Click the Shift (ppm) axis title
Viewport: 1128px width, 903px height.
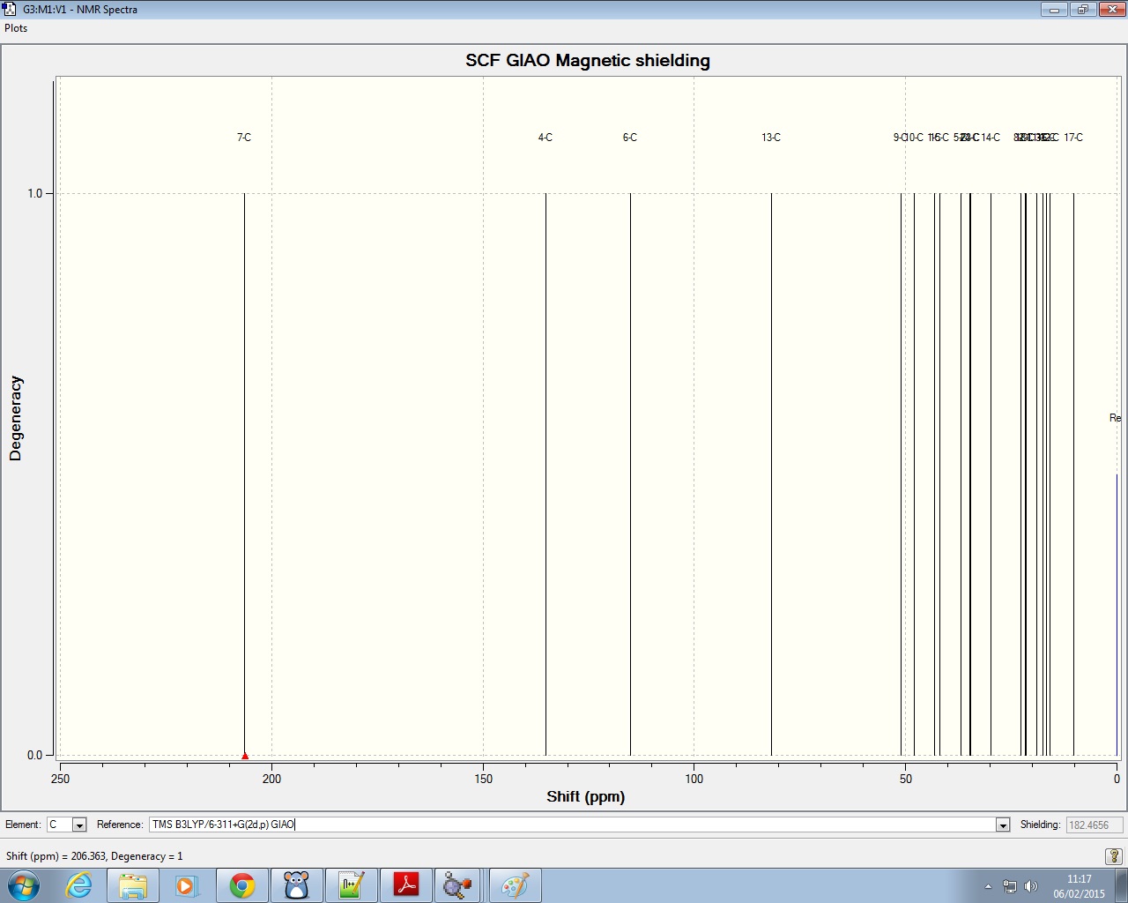point(586,796)
